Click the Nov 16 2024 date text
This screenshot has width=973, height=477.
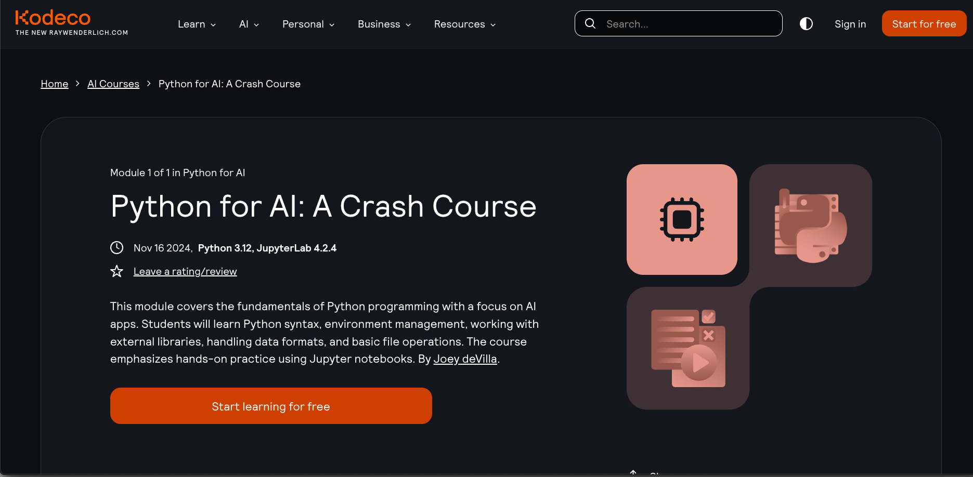coord(163,248)
